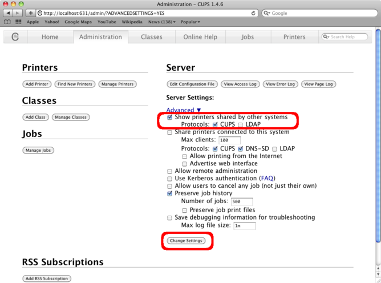Click the browser back arrow button
The image size is (381, 283).
(7, 13)
